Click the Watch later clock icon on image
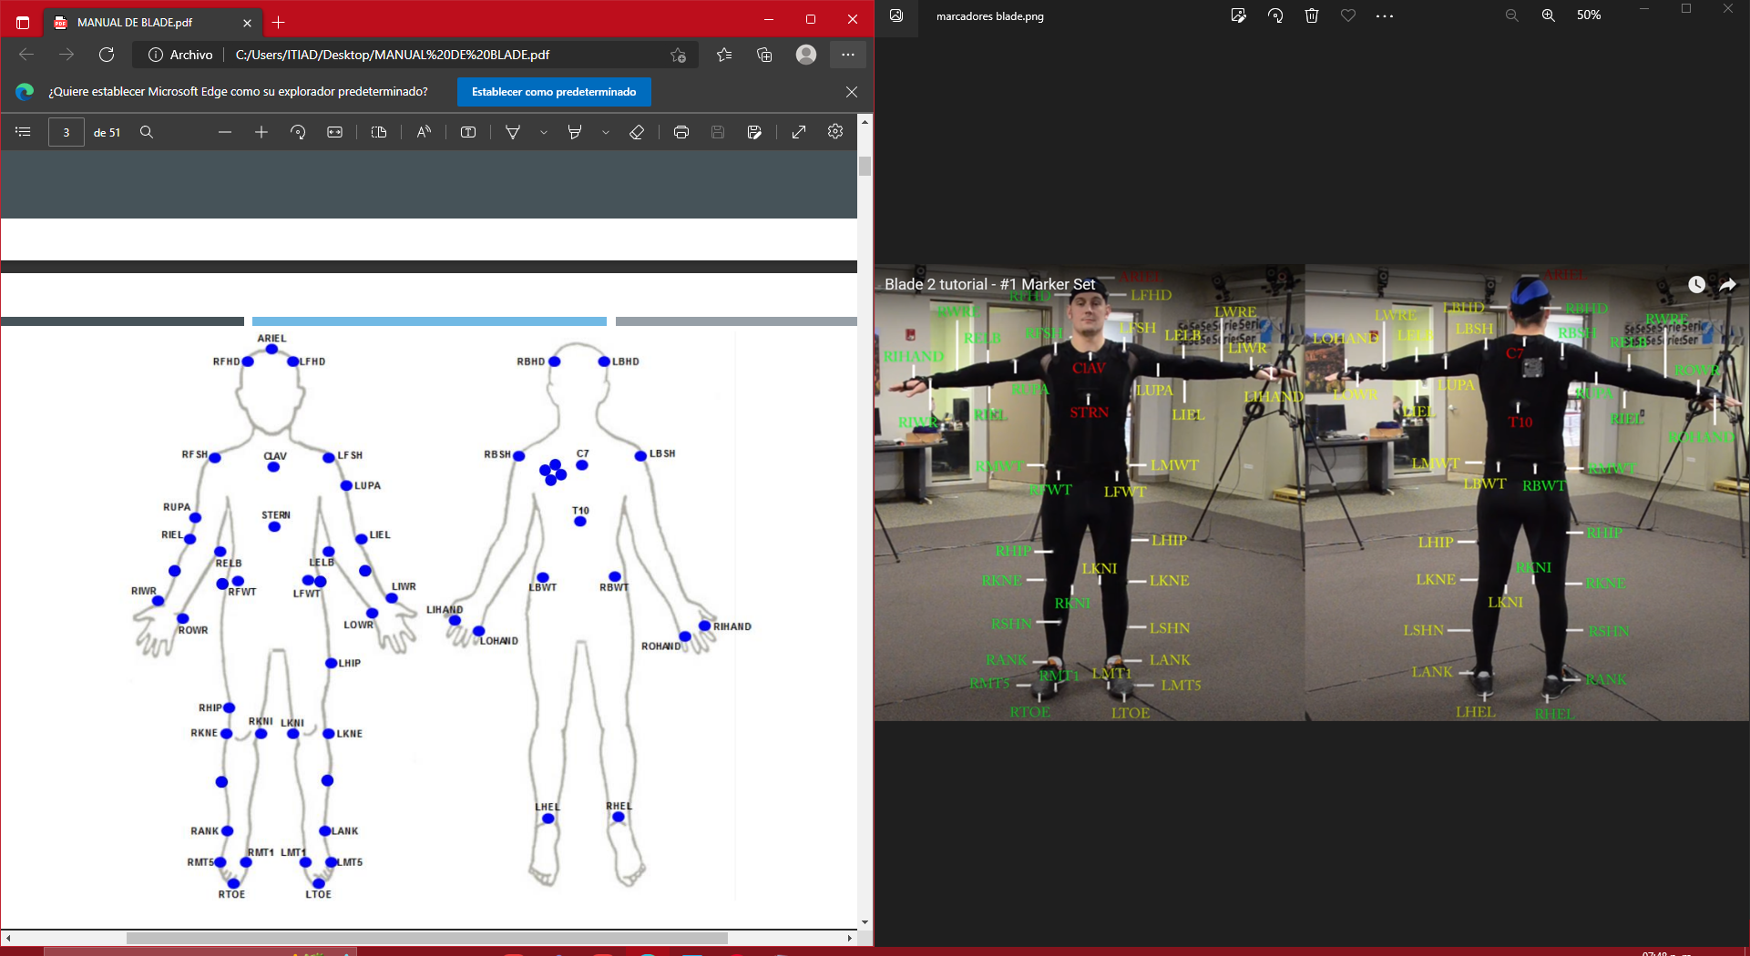 pos(1696,284)
